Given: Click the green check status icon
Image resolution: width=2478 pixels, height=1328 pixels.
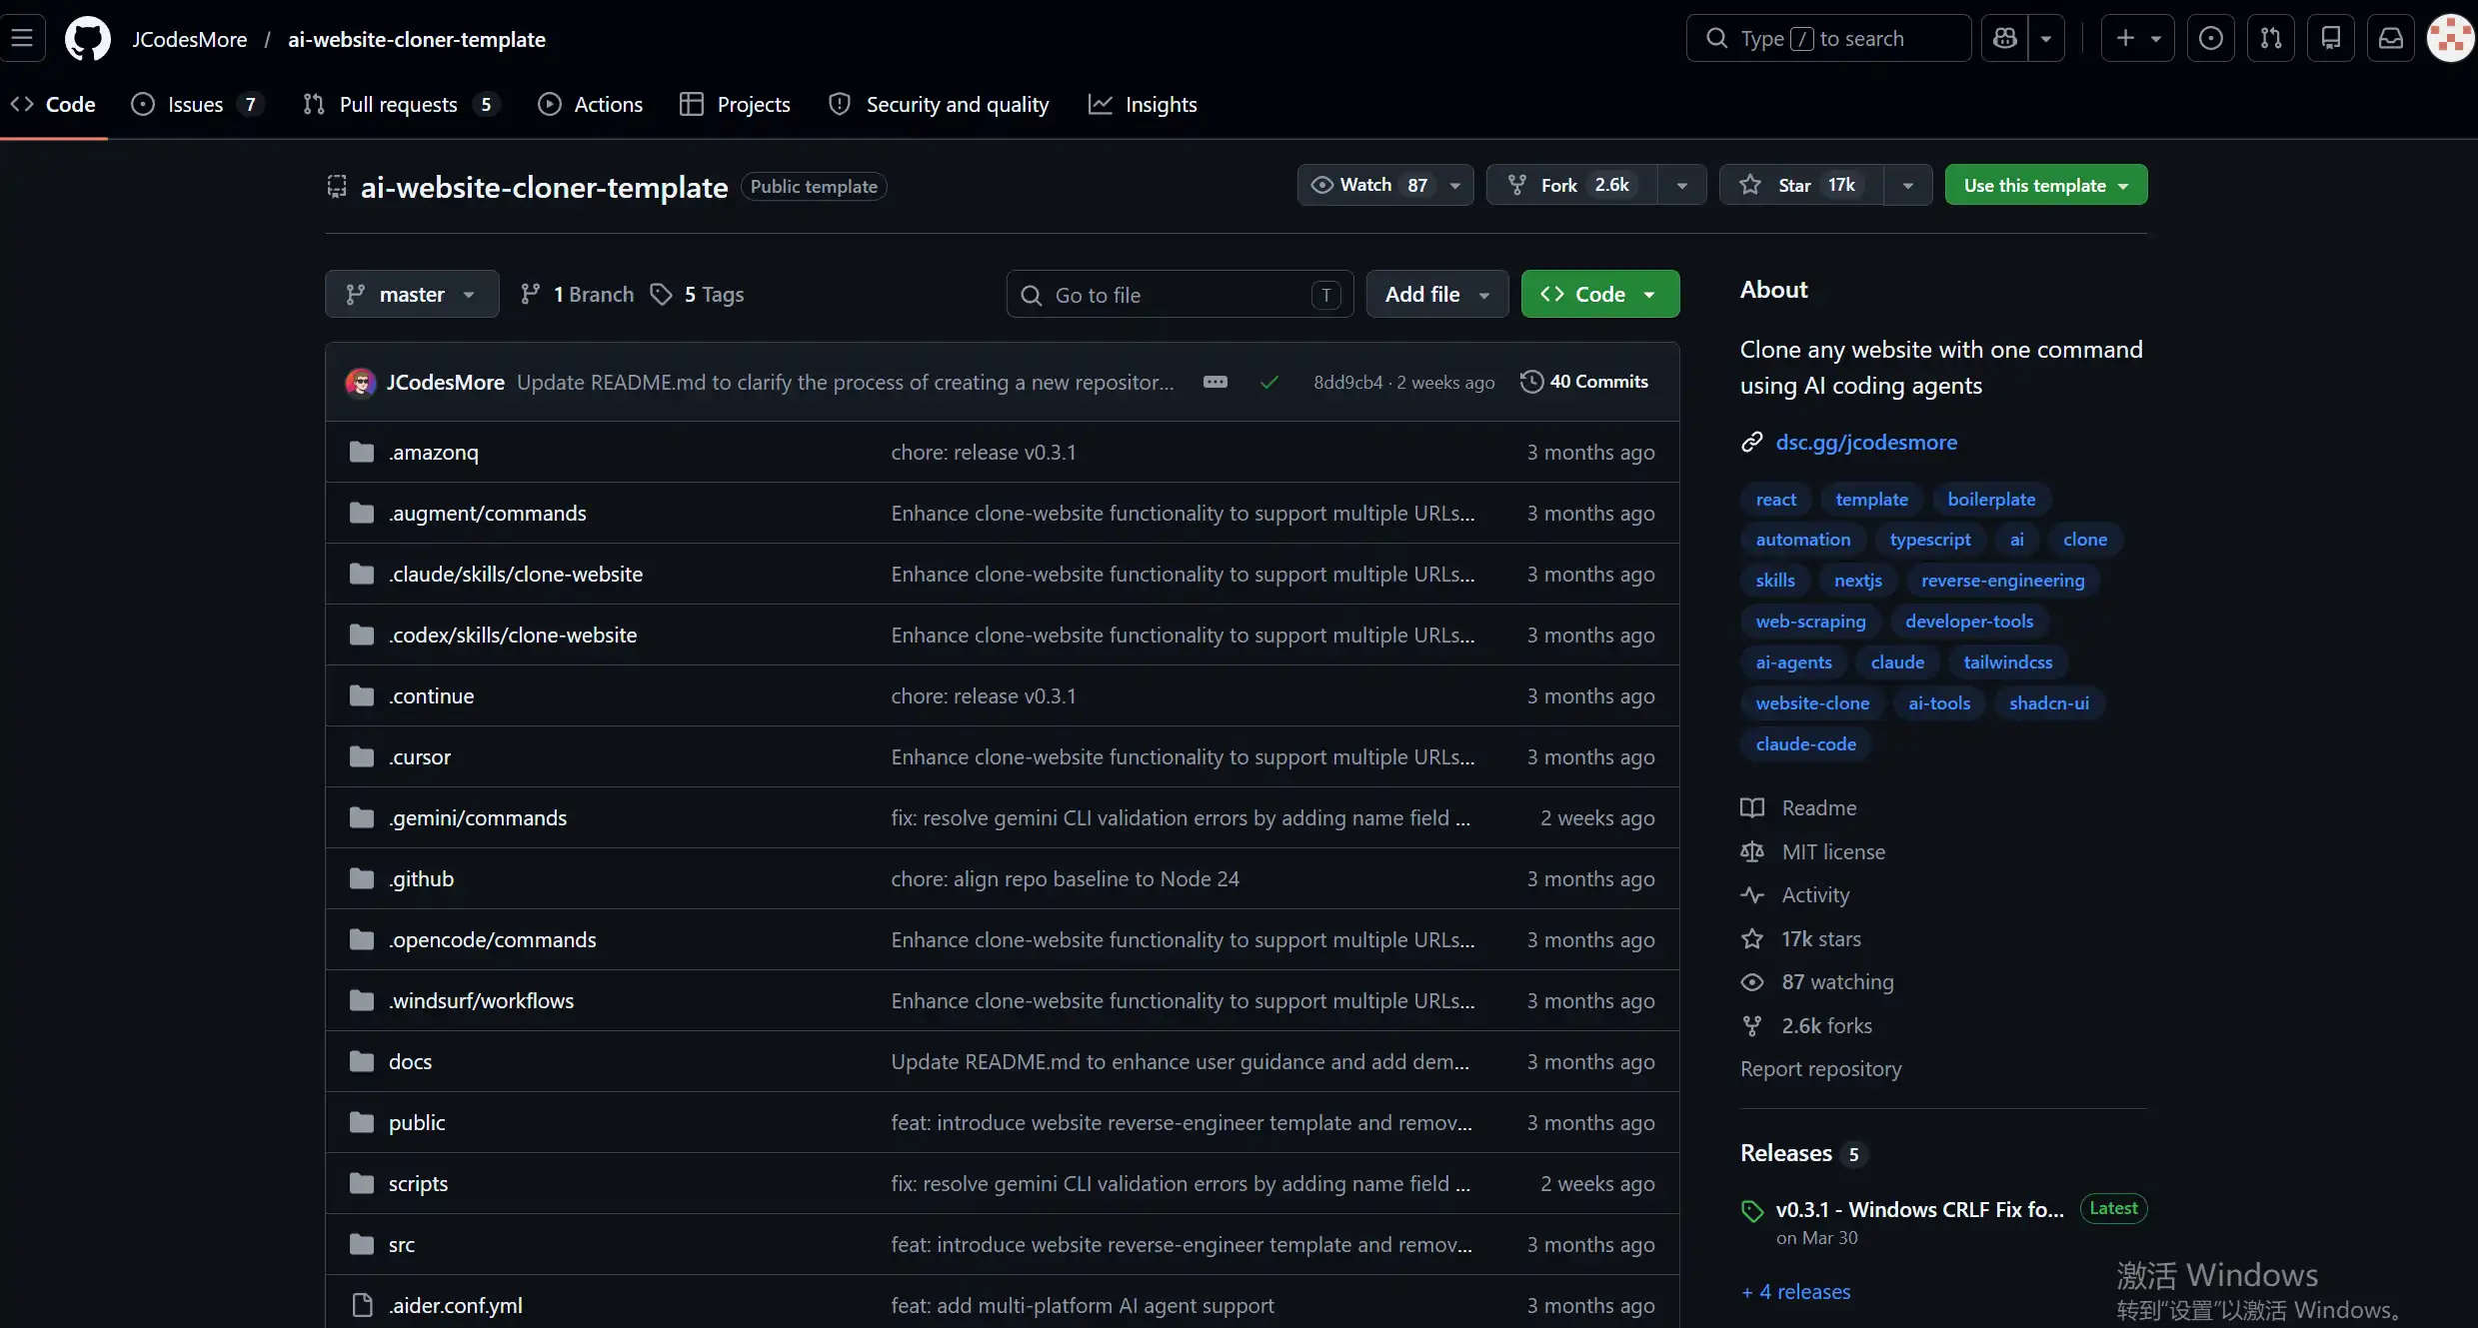Looking at the screenshot, I should [x=1269, y=382].
